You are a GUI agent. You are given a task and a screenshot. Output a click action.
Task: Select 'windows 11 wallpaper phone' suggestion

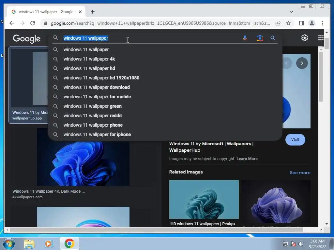click(x=165, y=125)
